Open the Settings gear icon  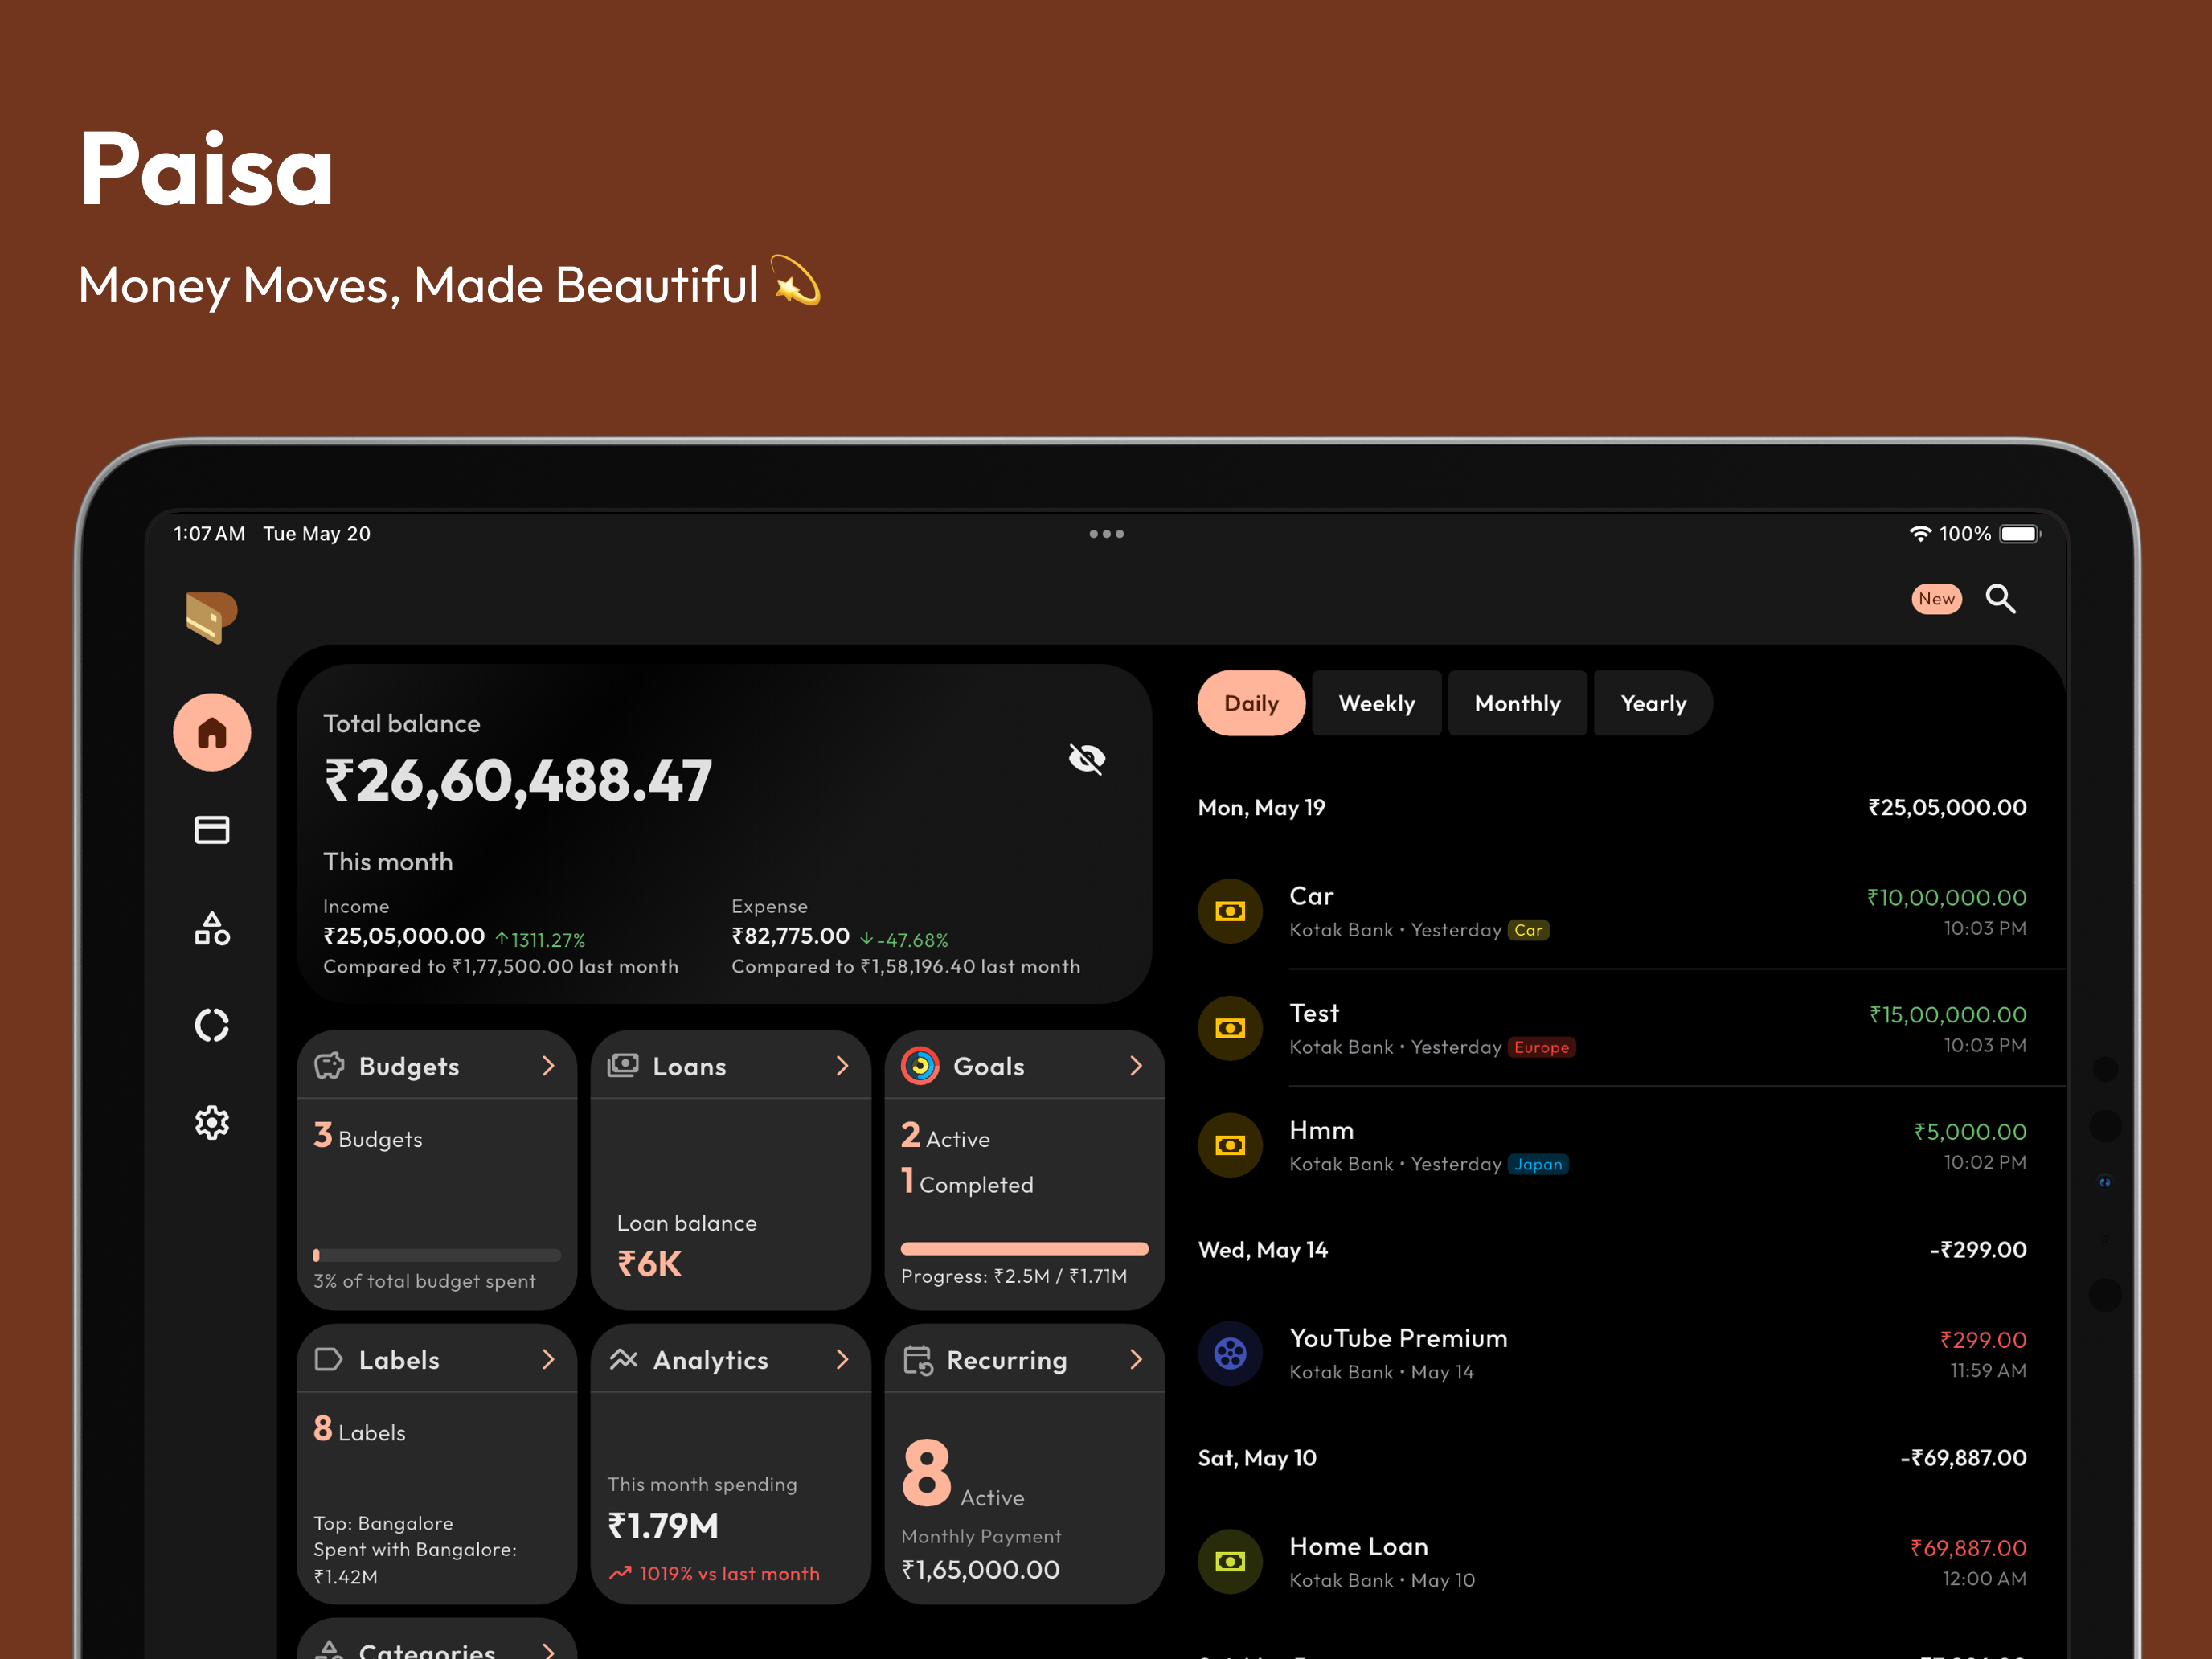click(212, 1122)
